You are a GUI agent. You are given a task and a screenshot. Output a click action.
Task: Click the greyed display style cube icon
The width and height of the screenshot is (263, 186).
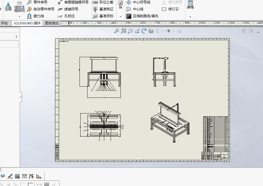click(x=158, y=31)
